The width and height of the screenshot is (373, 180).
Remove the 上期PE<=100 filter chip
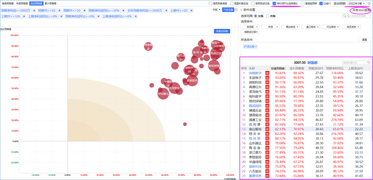tap(24, 16)
